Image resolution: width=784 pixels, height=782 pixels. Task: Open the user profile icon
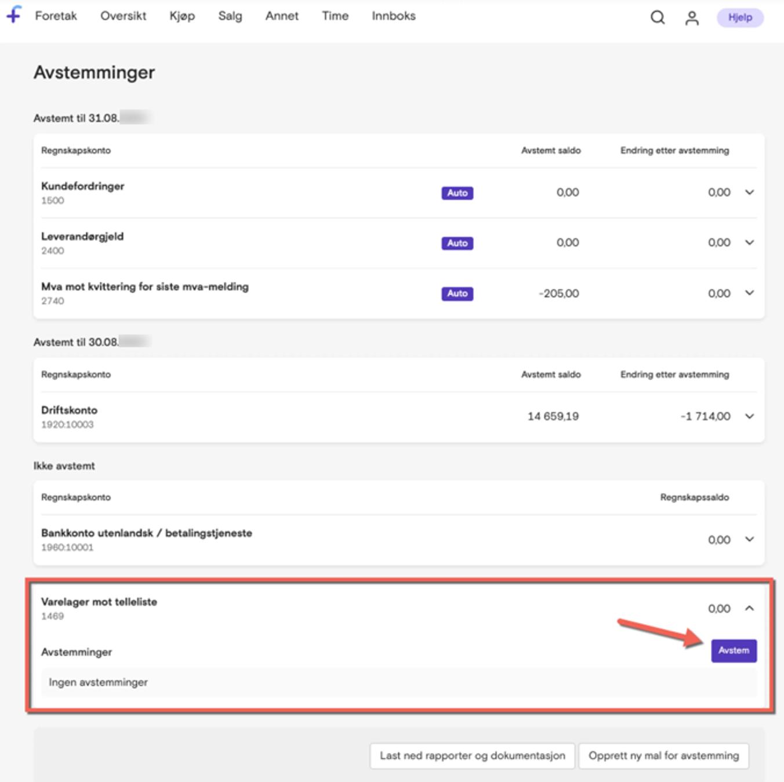(x=692, y=18)
